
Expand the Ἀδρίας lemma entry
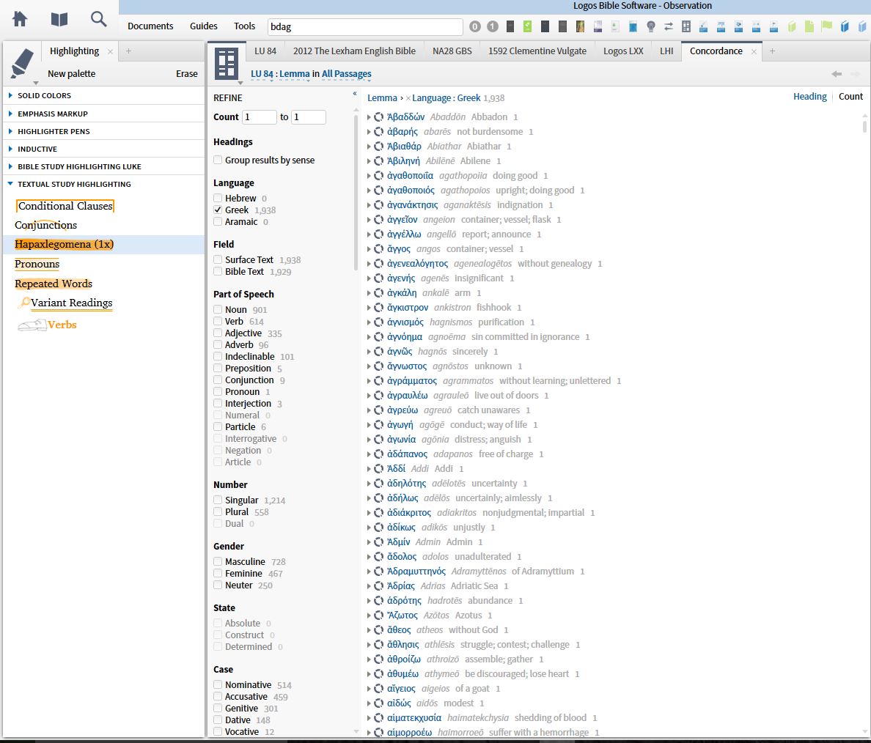click(369, 586)
